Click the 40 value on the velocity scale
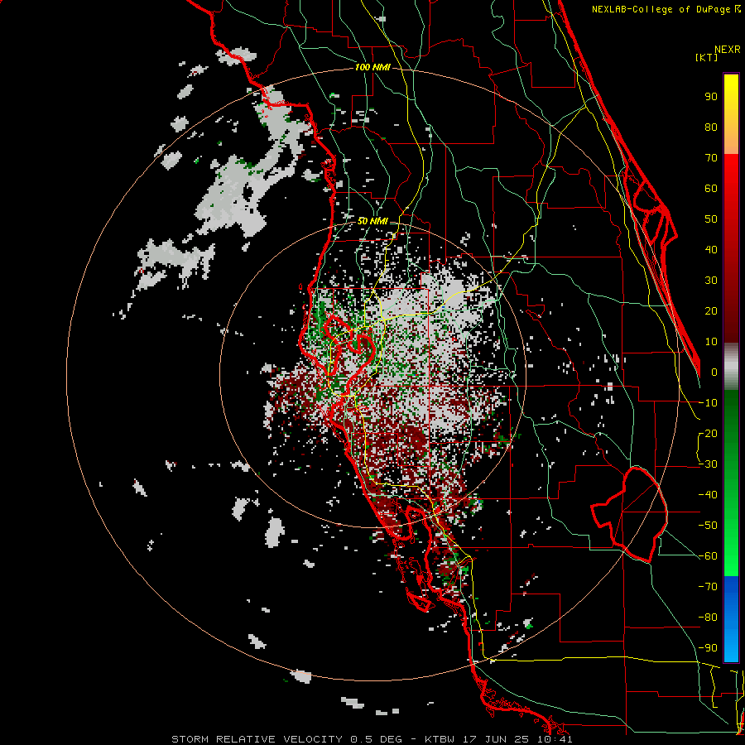 tap(711, 249)
